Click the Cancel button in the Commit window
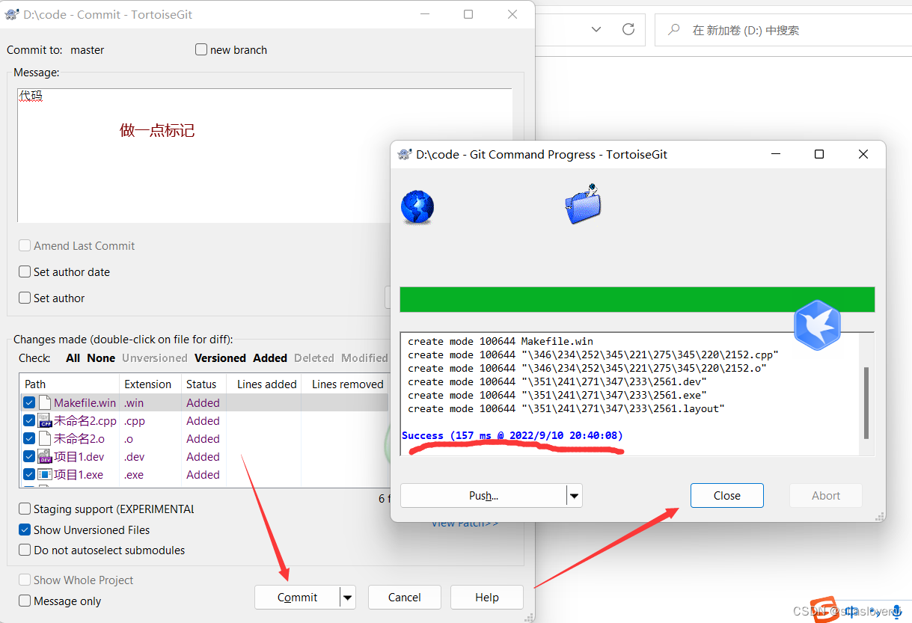Screen dimensions: 912x623 [x=404, y=597]
